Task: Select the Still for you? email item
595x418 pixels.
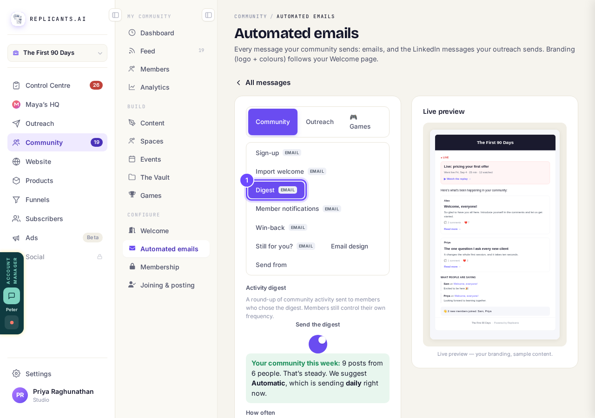Action: coord(285,246)
